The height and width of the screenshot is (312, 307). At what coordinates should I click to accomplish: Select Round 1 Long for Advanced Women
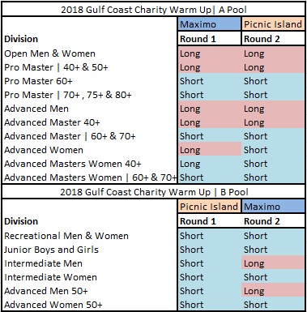click(x=210, y=150)
